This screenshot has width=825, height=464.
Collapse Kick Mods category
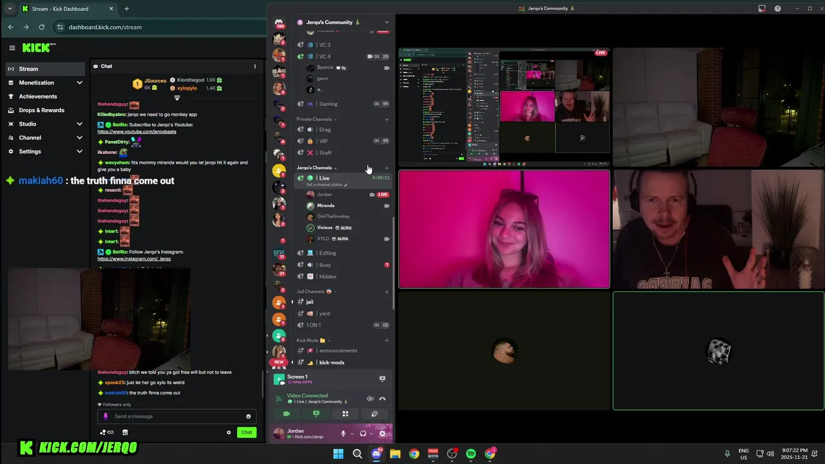coord(313,340)
